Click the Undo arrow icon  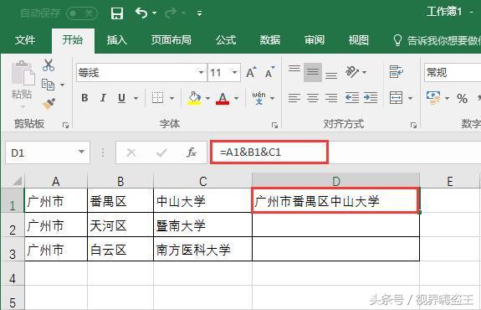point(141,13)
